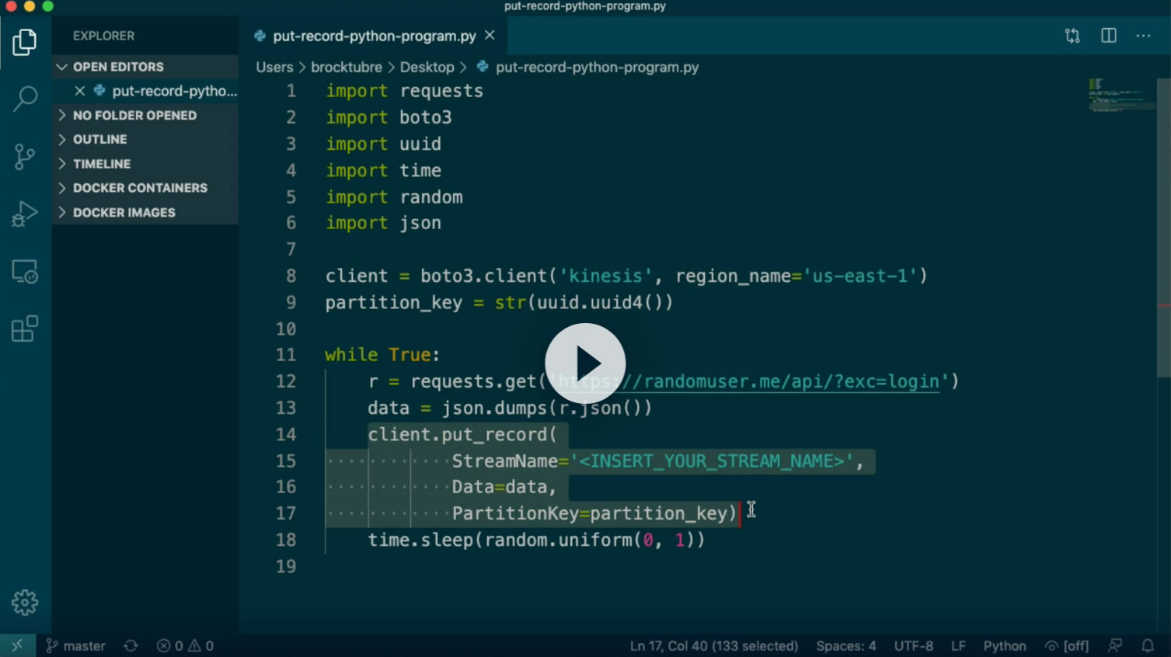This screenshot has height=657, width=1171.
Task: Expand the Docker Containers section
Action: (x=145, y=188)
